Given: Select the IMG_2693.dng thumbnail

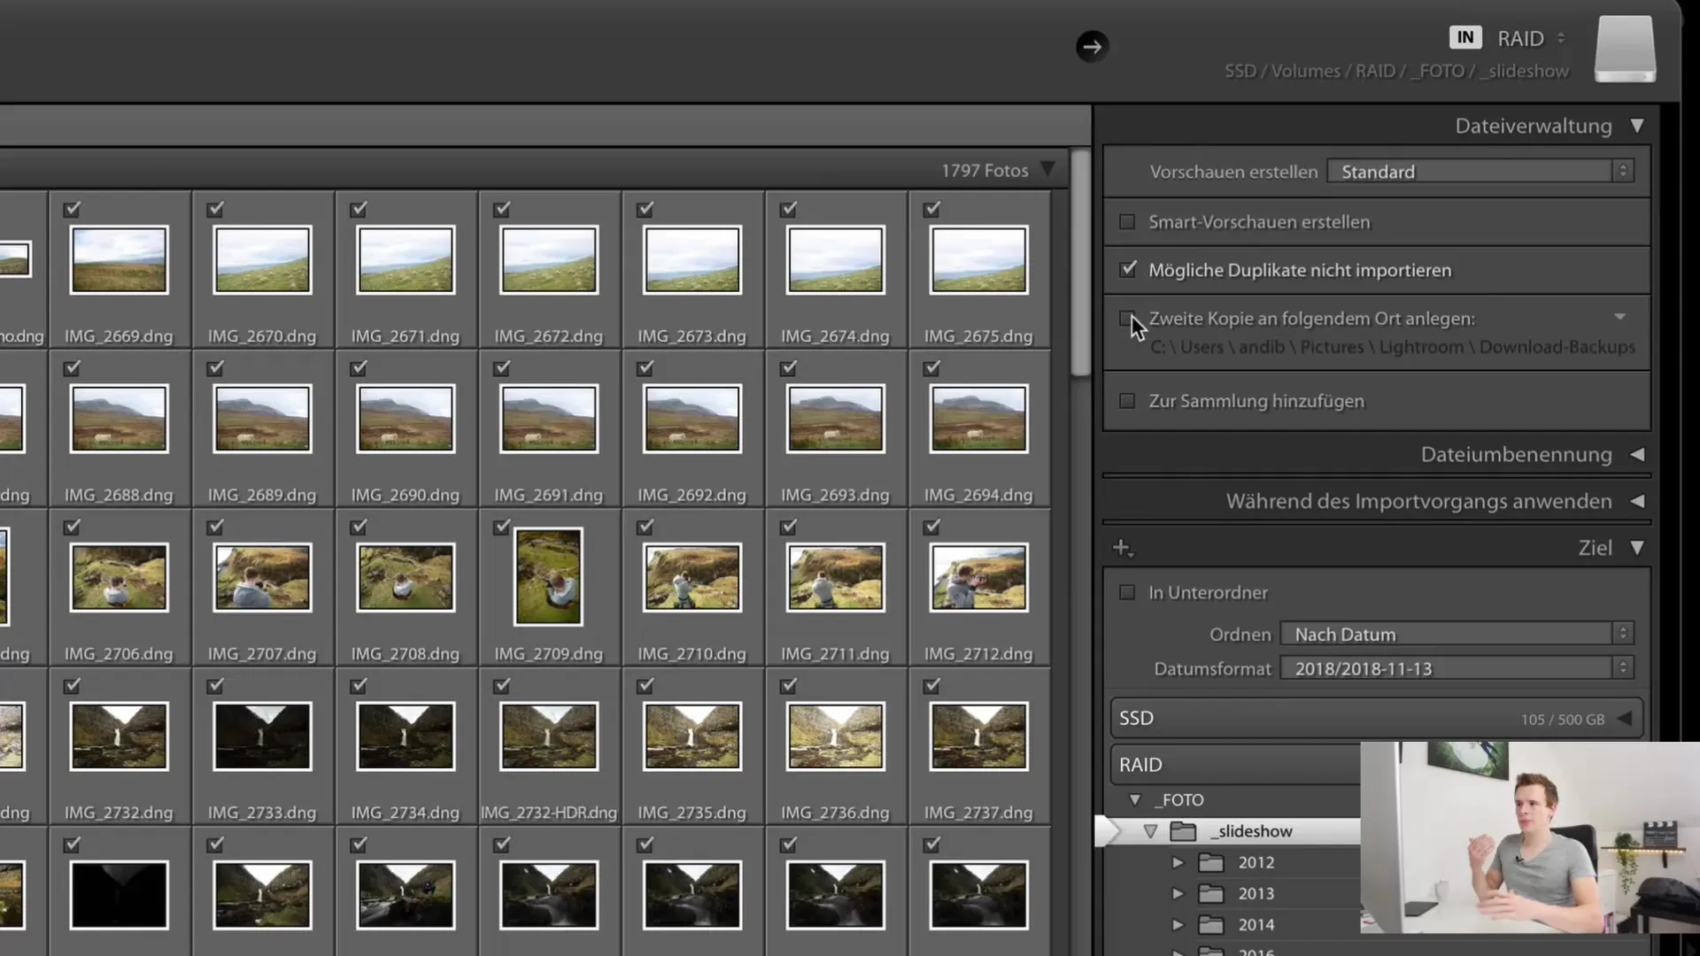Looking at the screenshot, I should (835, 419).
